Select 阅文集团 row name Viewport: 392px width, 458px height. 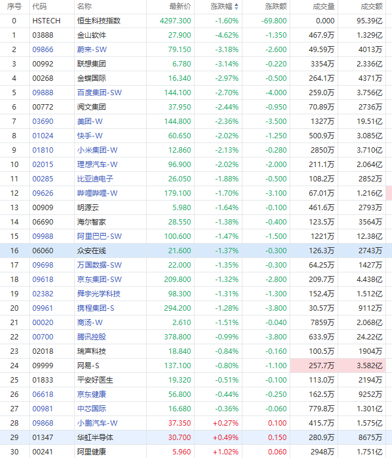click(92, 107)
